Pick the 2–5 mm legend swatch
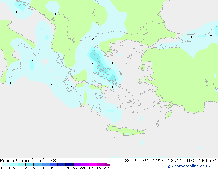The height and width of the screenshot is (169, 218). pos(30,165)
